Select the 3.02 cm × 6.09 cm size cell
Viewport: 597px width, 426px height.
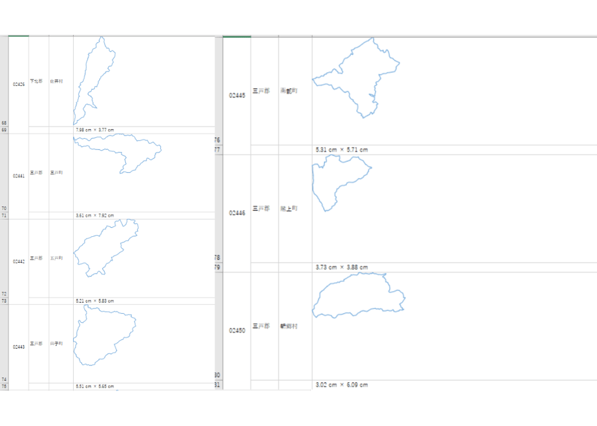455,385
